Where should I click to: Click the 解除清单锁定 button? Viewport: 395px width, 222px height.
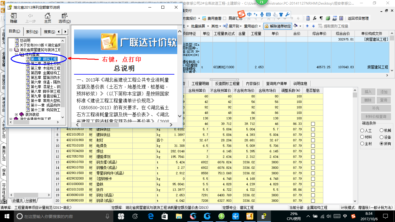[278, 26]
